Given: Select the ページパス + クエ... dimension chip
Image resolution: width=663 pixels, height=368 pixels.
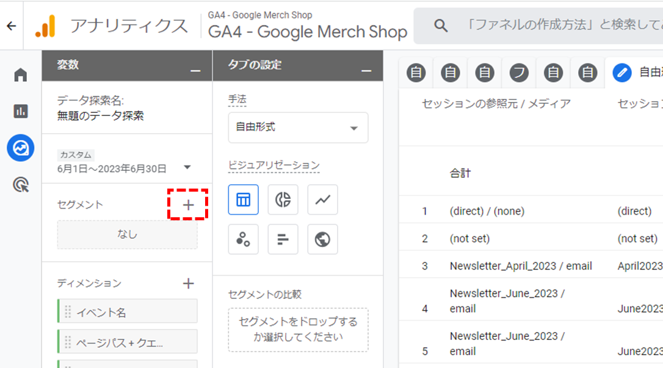Looking at the screenshot, I should coord(127,341).
